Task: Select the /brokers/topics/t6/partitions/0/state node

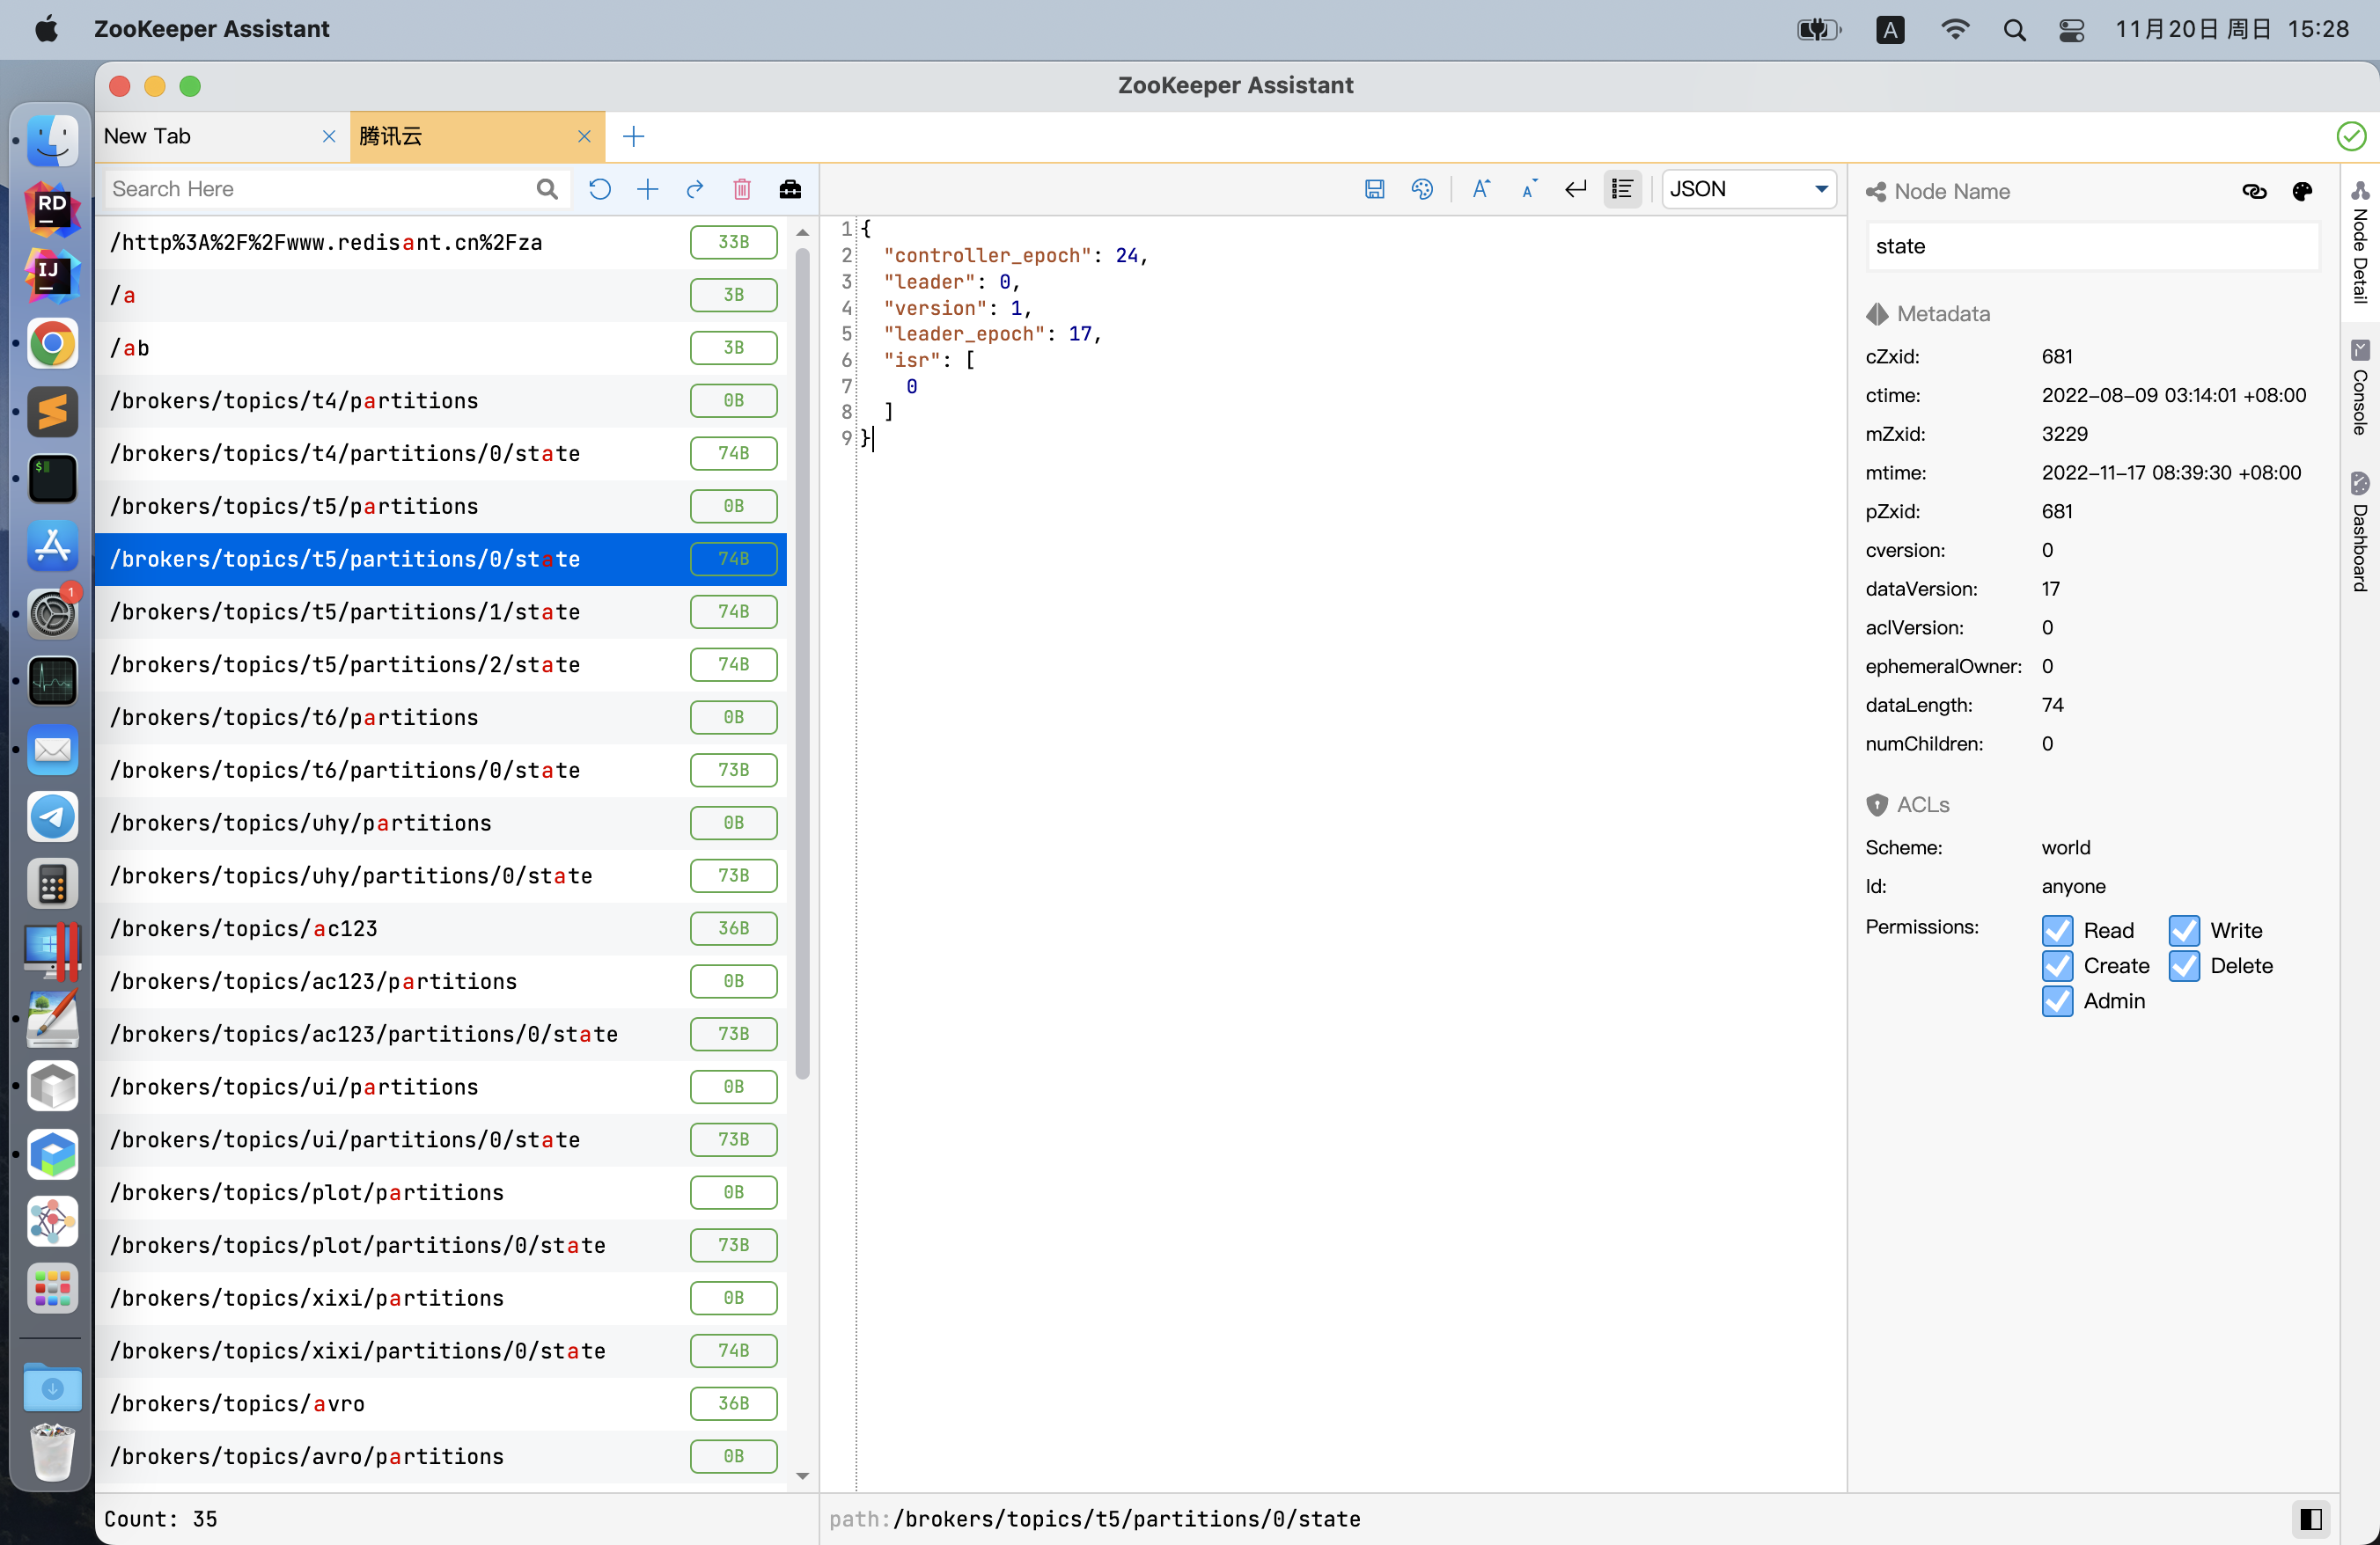Action: click(344, 771)
